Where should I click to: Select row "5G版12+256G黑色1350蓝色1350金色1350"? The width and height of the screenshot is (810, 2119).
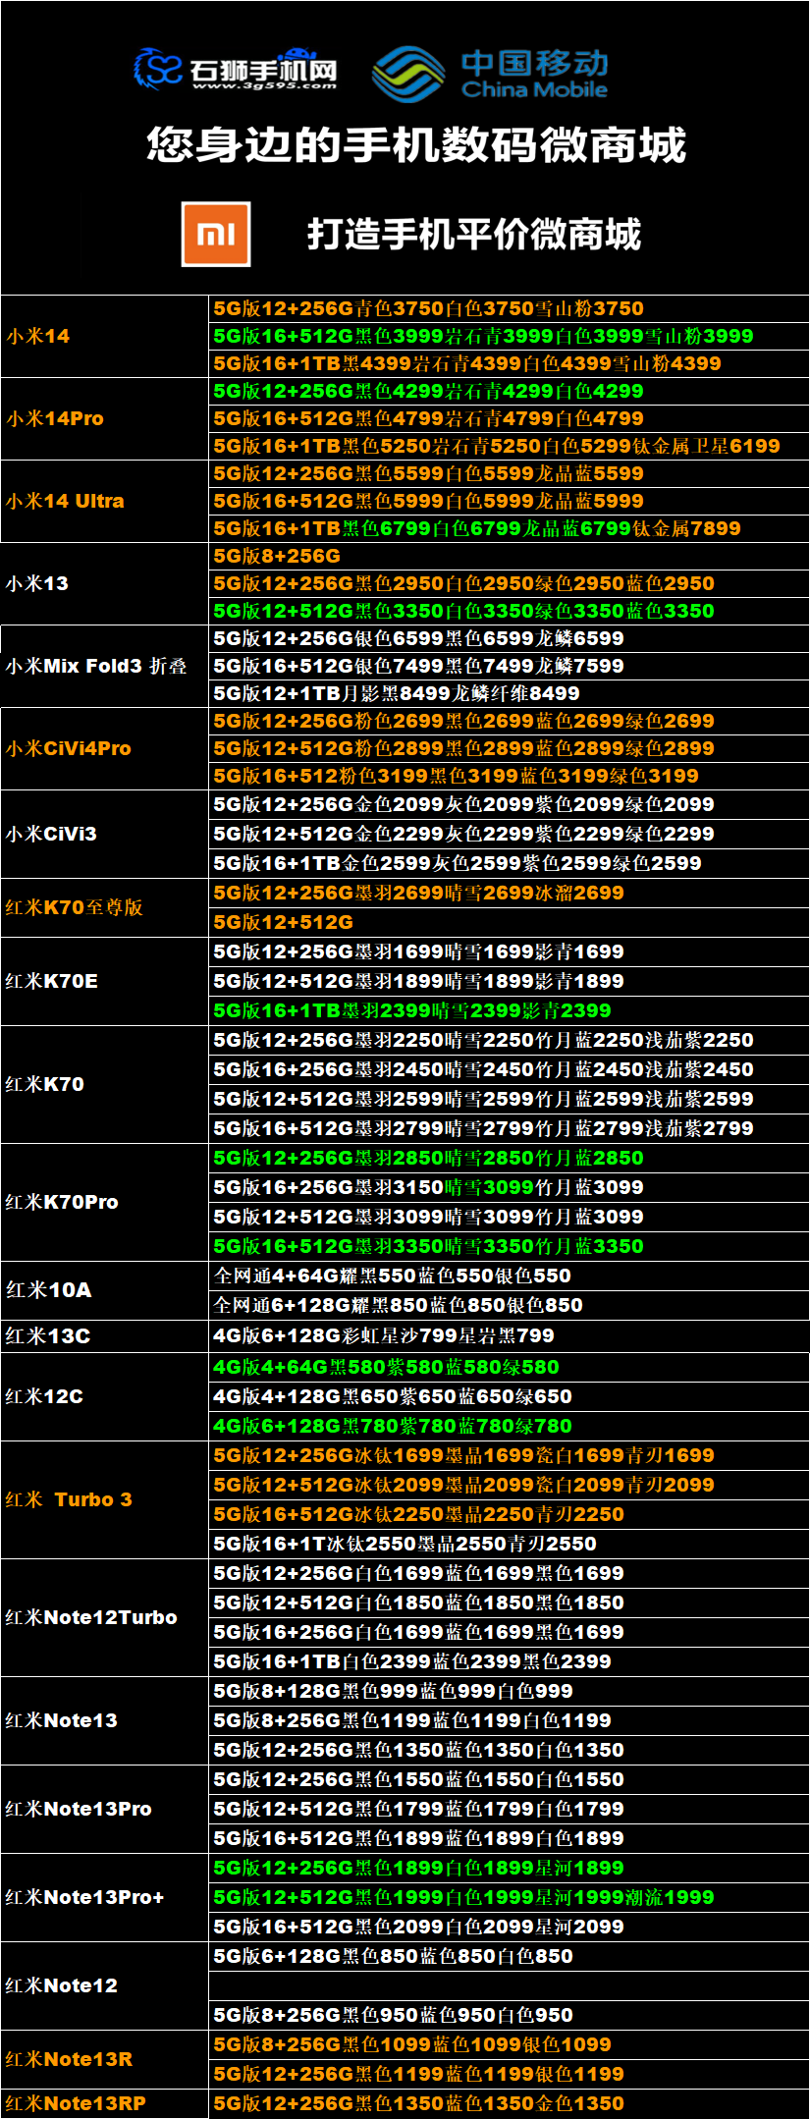pos(510,2103)
